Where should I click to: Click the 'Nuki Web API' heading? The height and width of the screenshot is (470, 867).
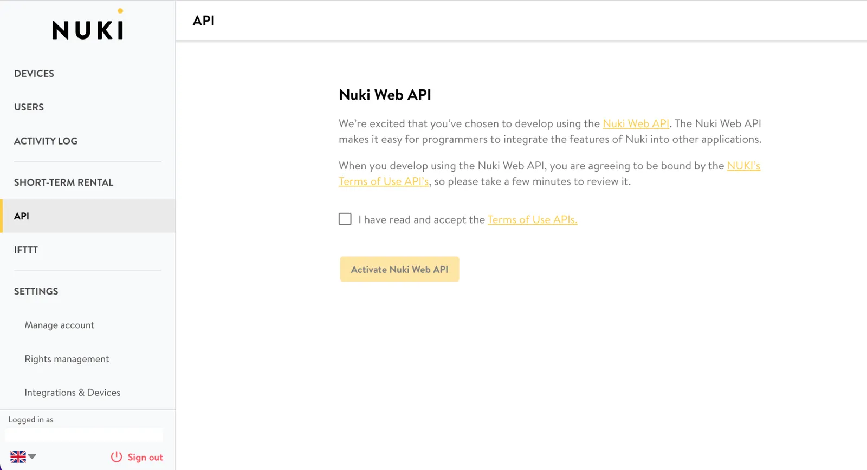385,95
